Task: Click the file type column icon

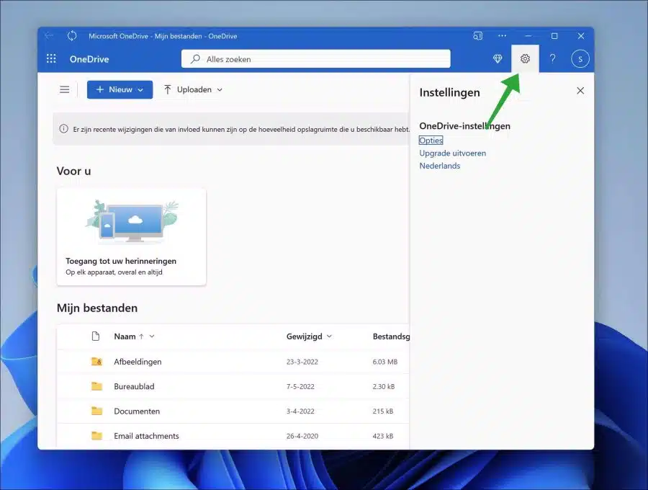Action: [x=96, y=337]
